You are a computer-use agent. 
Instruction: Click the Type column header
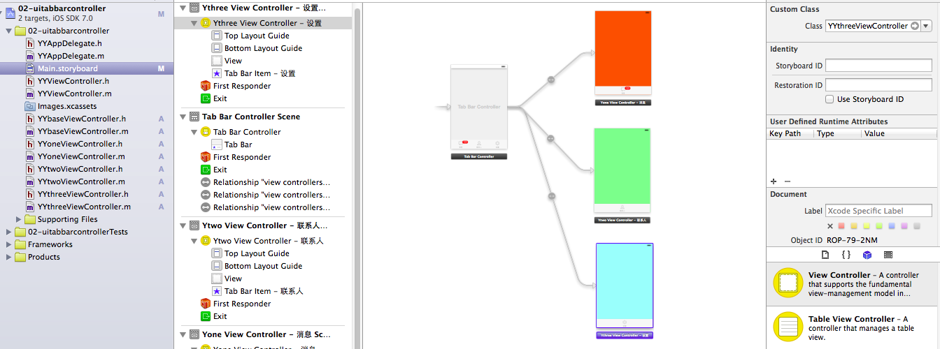click(837, 133)
